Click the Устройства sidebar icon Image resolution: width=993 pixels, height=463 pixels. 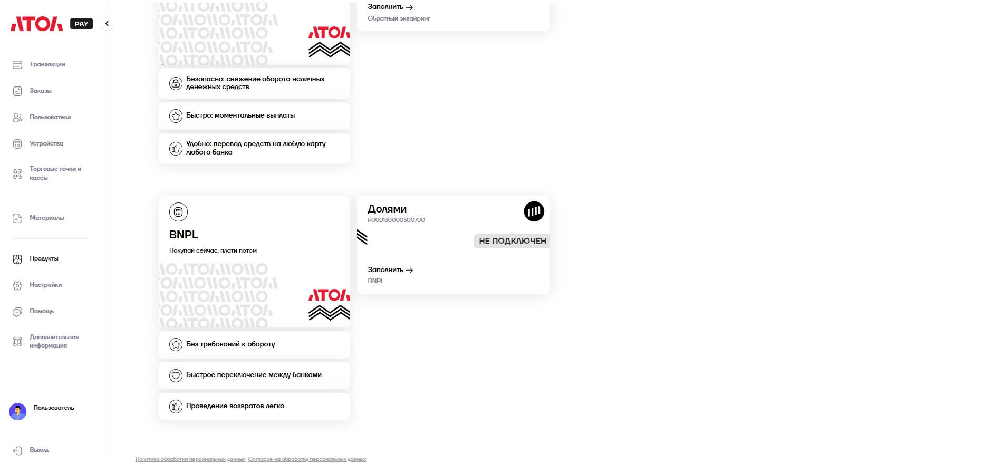click(x=17, y=144)
